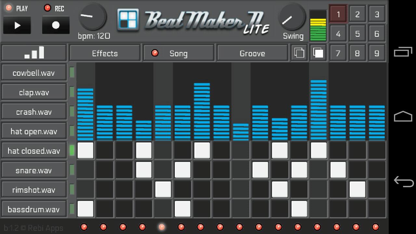416x234 pixels.
Task: Disable snare step 4 pad
Action: tap(144, 170)
